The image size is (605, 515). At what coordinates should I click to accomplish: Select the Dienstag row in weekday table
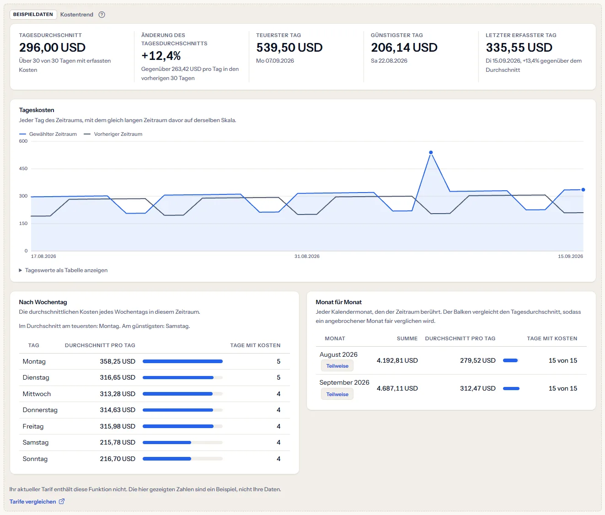coord(155,377)
